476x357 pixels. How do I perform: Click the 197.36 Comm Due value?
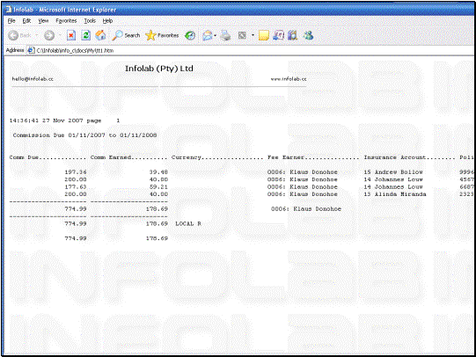pos(76,172)
